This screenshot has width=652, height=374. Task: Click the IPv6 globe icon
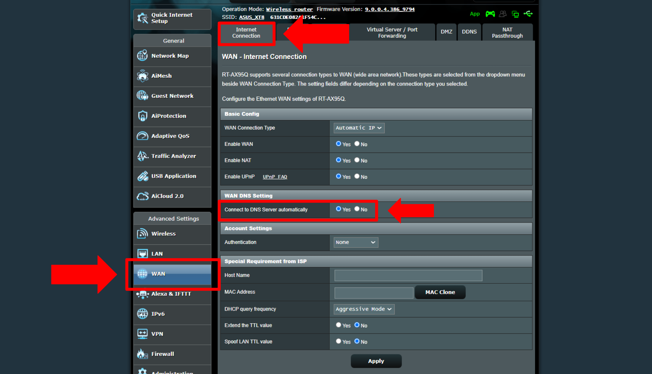click(143, 314)
